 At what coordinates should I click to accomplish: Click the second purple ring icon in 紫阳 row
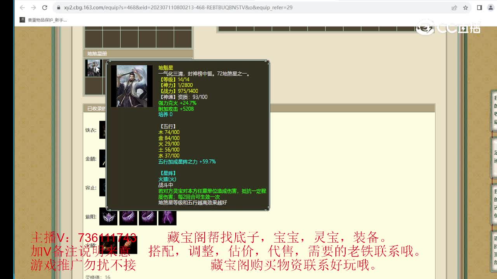coord(148,217)
